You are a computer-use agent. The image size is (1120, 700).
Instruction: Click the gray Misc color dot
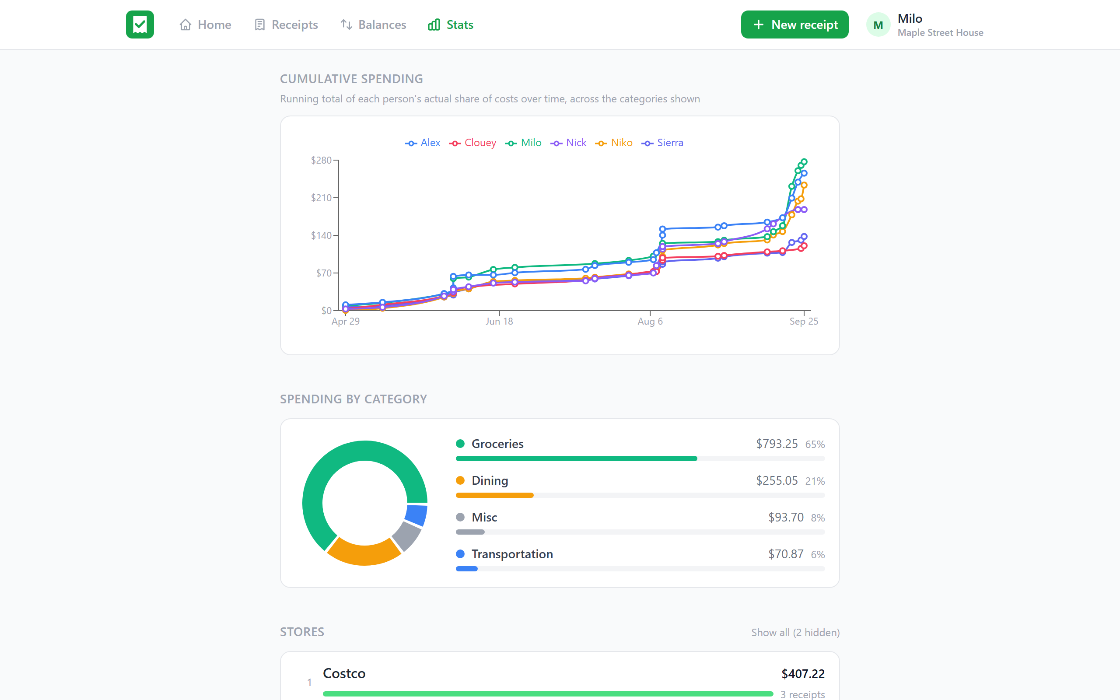click(x=460, y=517)
